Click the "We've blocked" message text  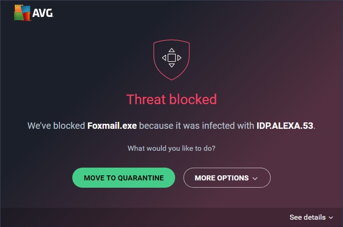(x=56, y=126)
